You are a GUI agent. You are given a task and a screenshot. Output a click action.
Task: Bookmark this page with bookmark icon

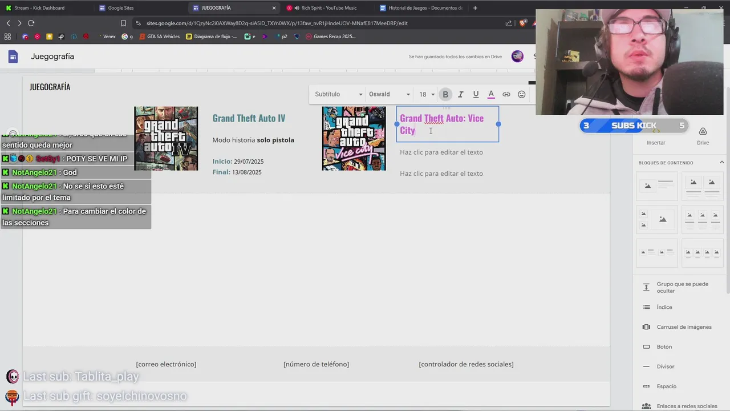123,23
